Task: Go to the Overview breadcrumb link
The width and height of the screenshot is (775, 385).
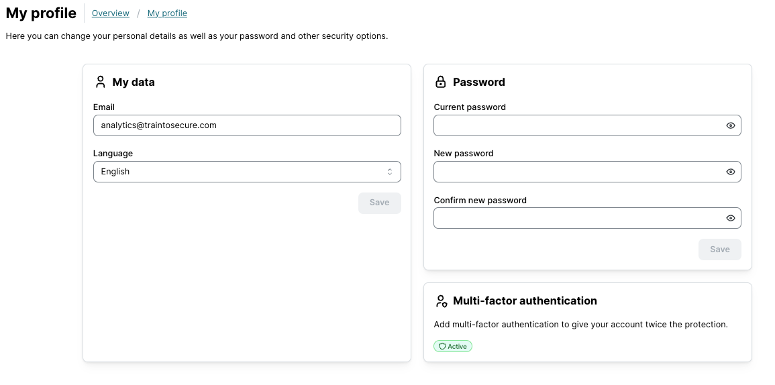Action: [x=111, y=13]
